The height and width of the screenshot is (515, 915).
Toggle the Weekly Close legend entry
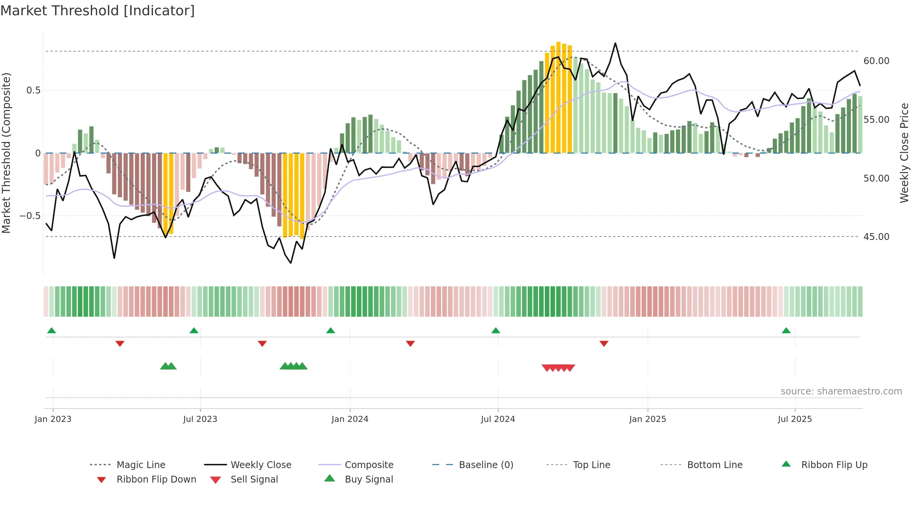[x=248, y=465]
